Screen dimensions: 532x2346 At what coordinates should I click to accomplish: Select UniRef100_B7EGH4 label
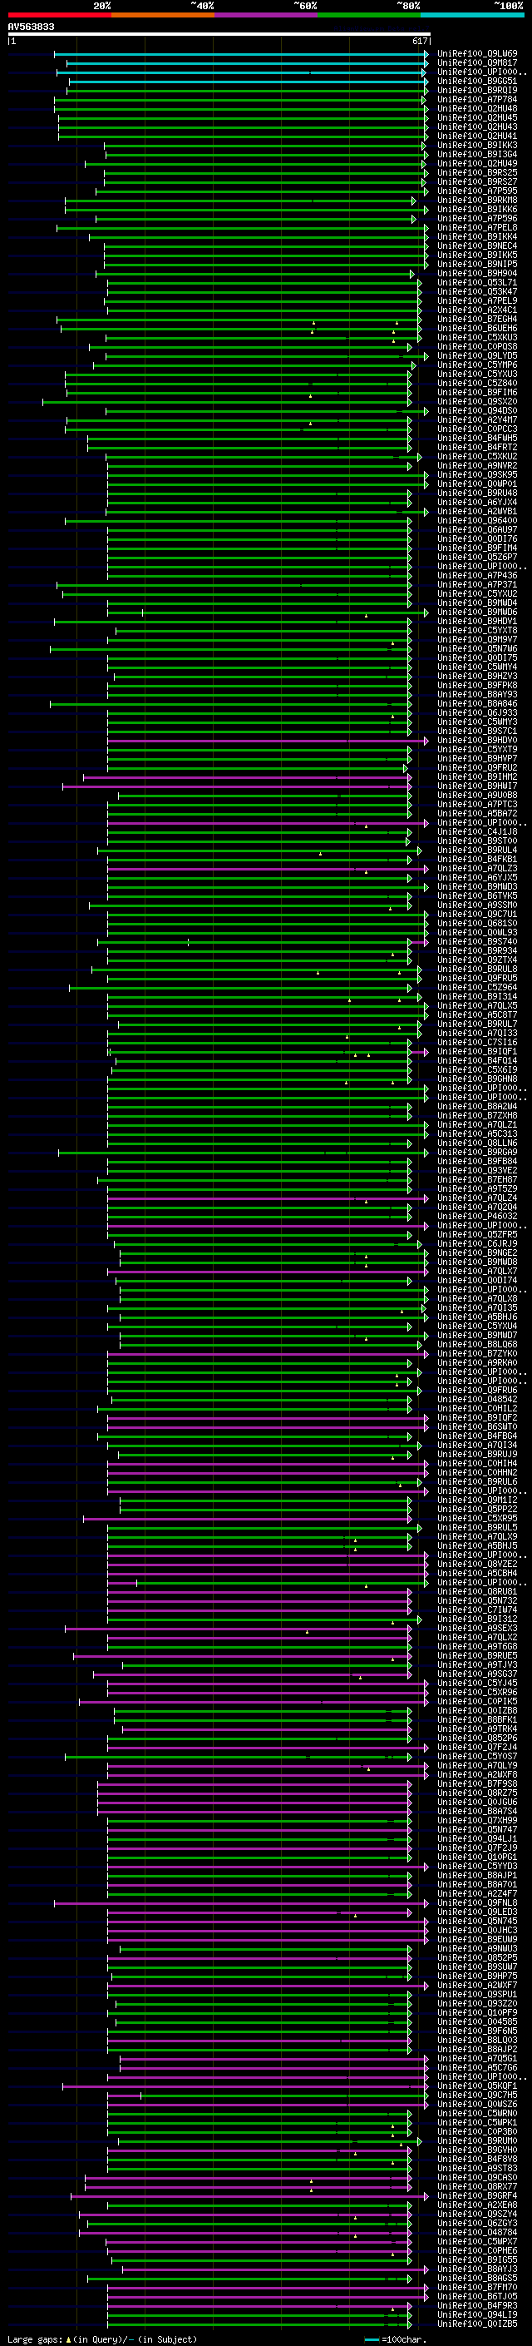[477, 319]
